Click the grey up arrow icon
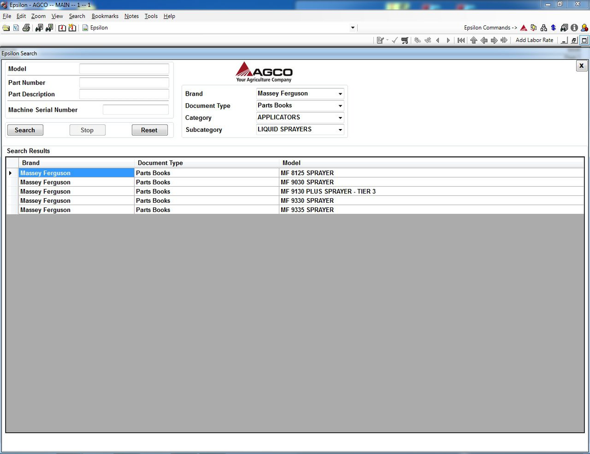This screenshot has height=454, width=590. pyautogui.click(x=474, y=40)
